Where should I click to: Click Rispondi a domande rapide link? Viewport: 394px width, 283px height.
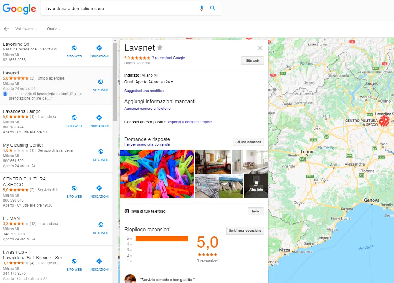click(x=189, y=122)
